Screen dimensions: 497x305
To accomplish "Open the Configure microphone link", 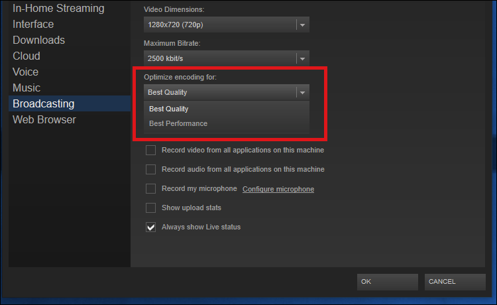I will (278, 189).
